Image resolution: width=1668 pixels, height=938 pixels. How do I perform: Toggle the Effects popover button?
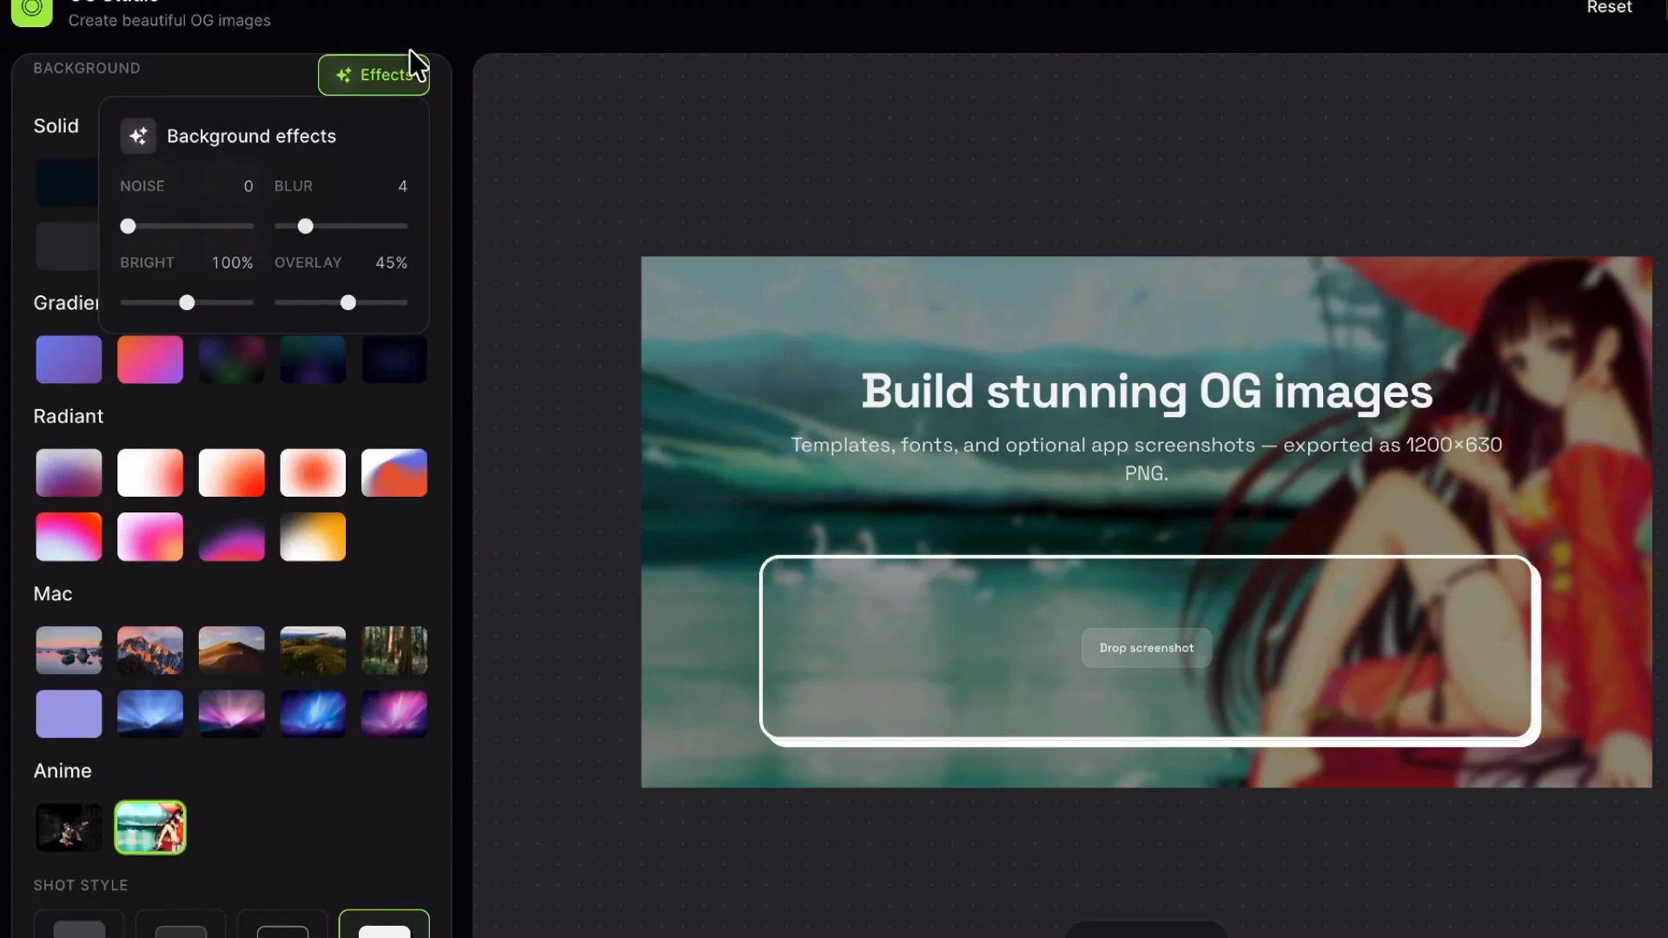[374, 76]
